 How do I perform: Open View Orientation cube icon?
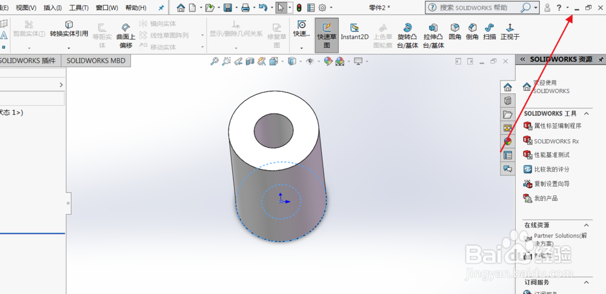pyautogui.click(x=274, y=61)
